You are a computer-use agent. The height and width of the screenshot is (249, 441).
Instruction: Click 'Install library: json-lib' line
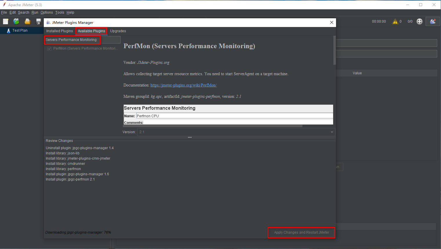point(63,153)
